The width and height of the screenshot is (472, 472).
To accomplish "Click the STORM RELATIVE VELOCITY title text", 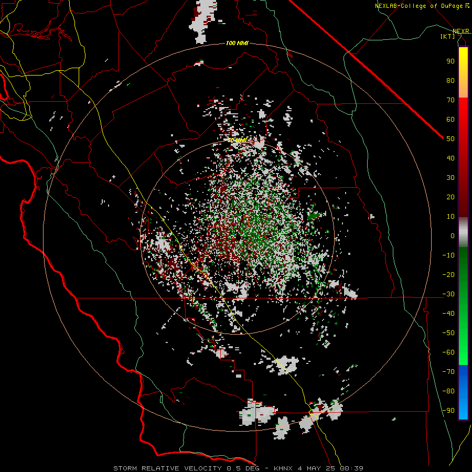I will click(168, 468).
